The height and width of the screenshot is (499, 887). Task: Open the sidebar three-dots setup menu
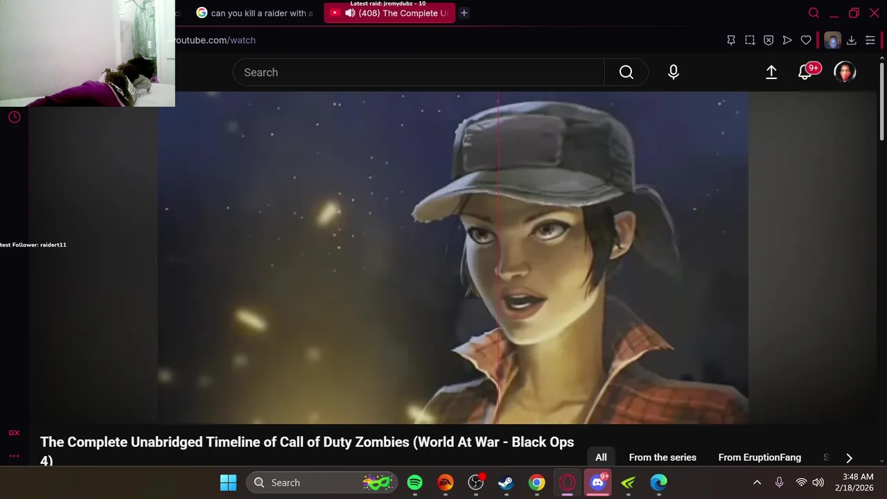[14, 456]
